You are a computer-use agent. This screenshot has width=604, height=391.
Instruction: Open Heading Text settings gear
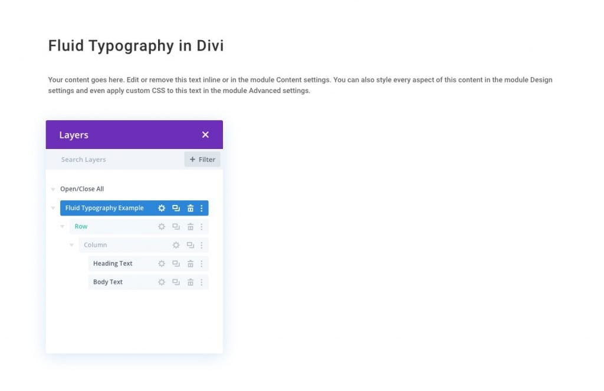tap(162, 263)
